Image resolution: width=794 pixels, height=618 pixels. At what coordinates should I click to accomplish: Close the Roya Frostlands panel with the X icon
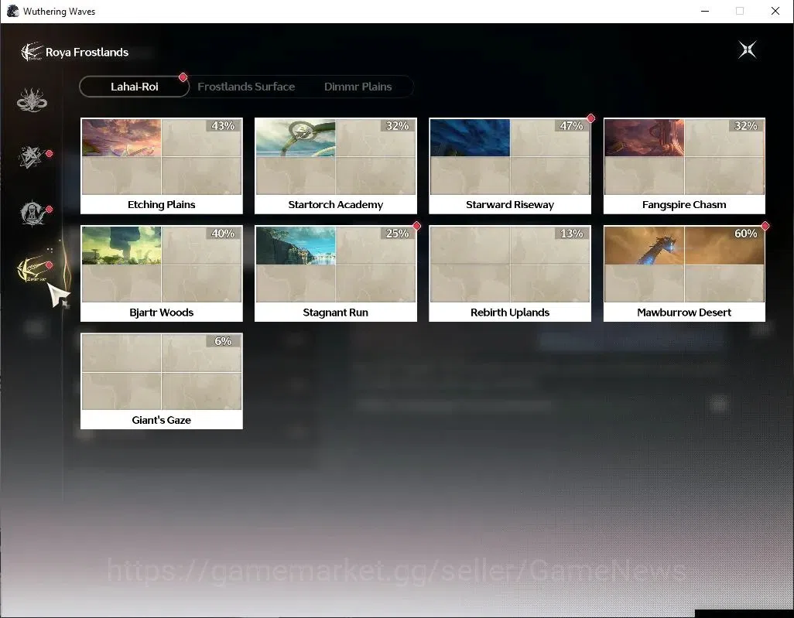(x=748, y=50)
